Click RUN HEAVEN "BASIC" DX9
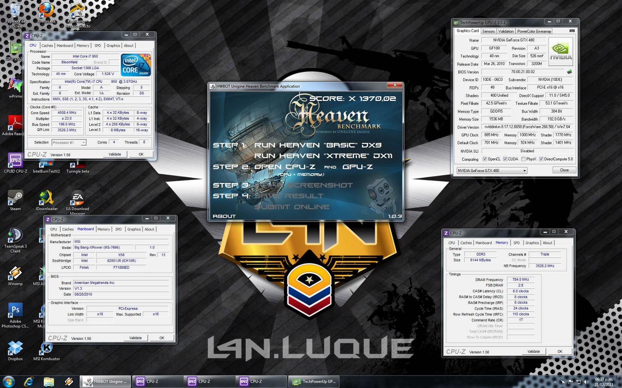622x388 pixels. 318,145
